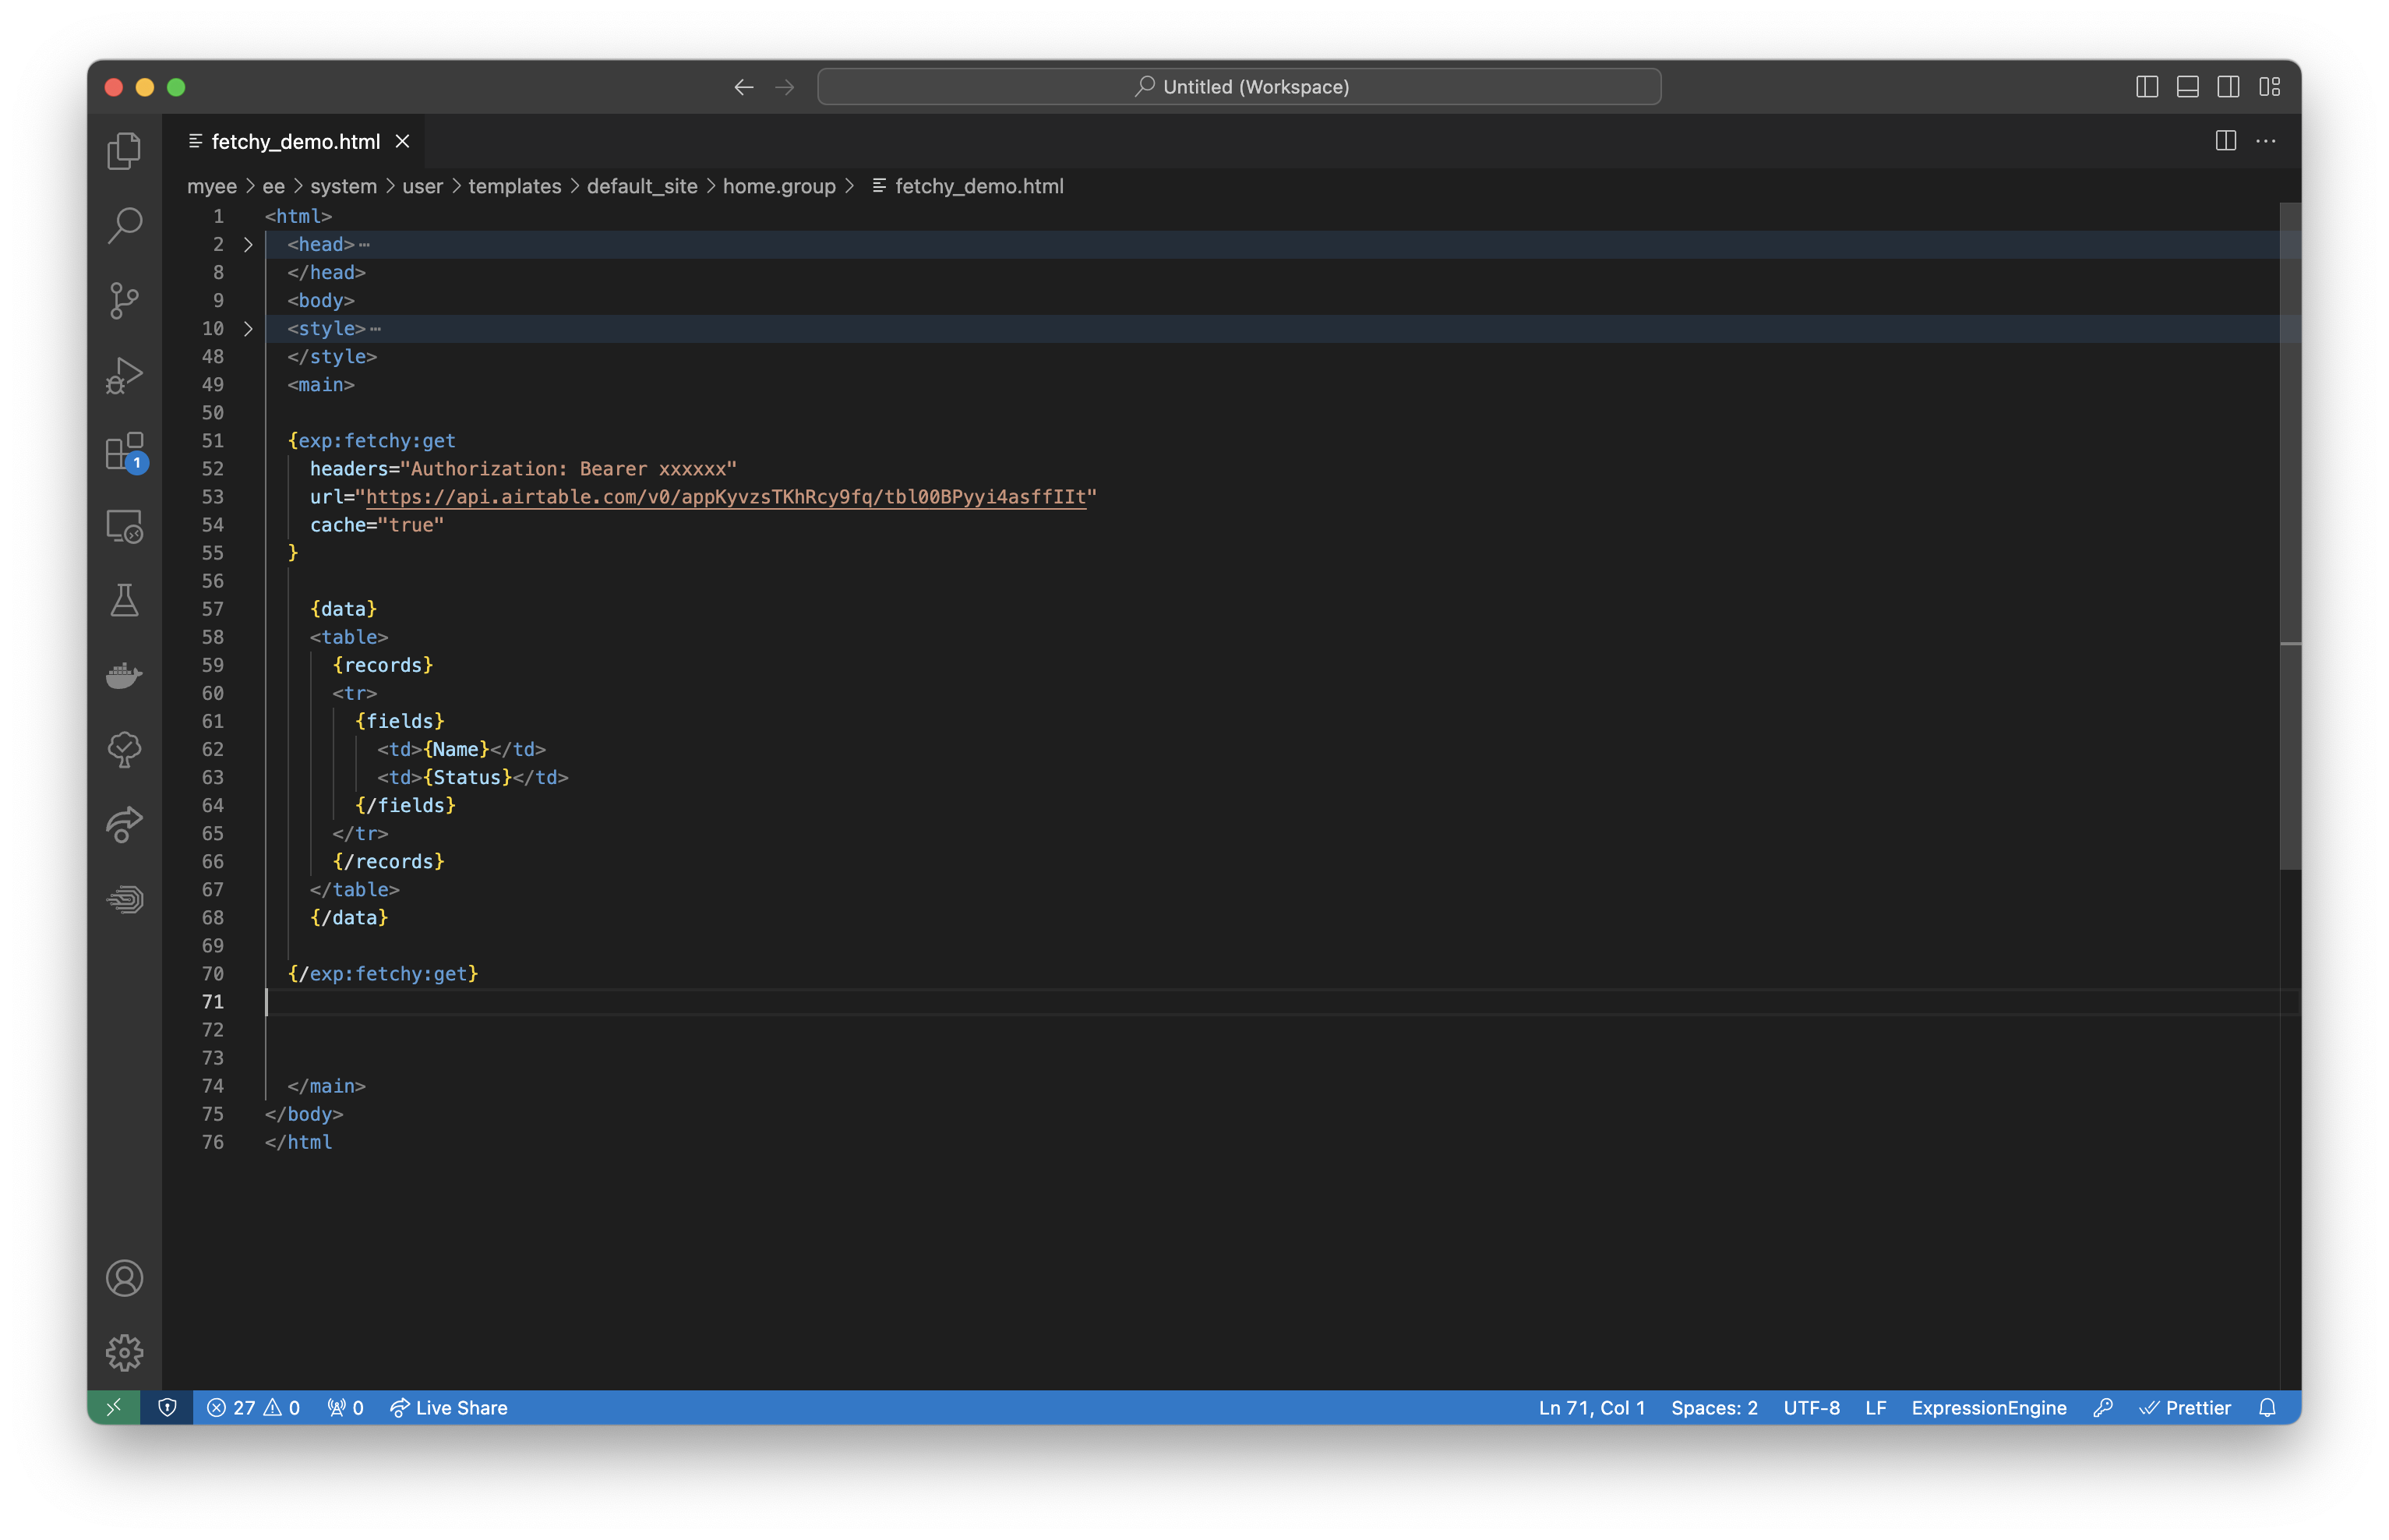2389x1540 pixels.
Task: Open notifications bell in status bar
Action: pos(2268,1408)
